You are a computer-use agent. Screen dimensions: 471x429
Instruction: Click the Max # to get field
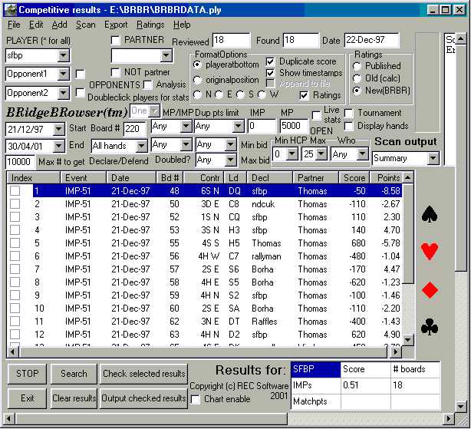coord(21,162)
